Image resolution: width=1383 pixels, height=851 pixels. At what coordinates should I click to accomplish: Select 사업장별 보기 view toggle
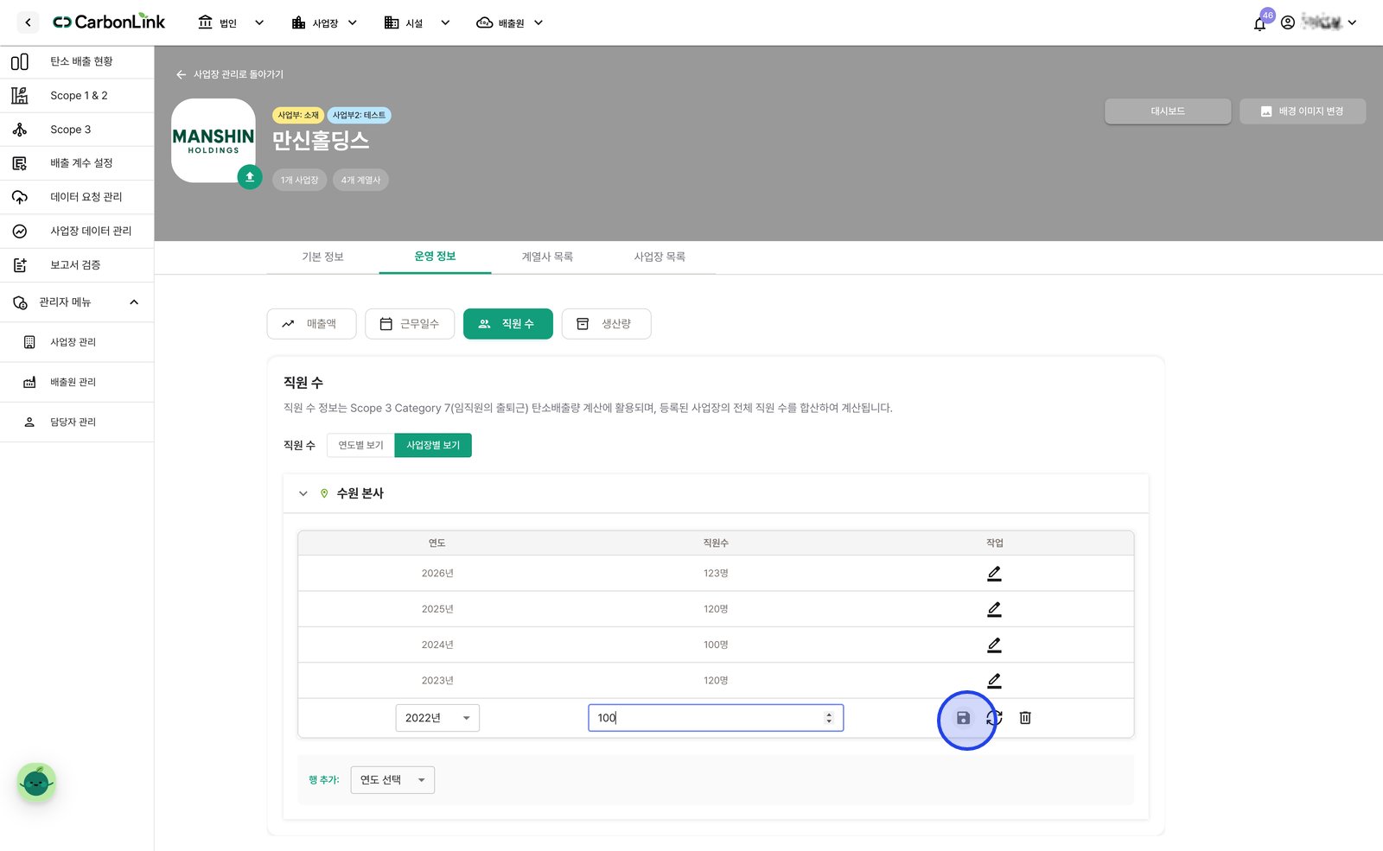click(x=433, y=445)
